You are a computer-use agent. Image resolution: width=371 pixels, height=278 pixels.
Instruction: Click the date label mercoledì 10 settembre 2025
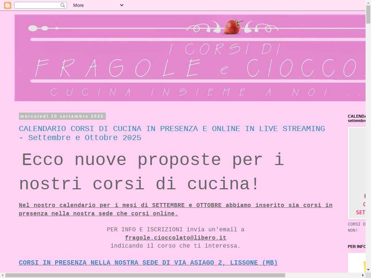click(62, 116)
